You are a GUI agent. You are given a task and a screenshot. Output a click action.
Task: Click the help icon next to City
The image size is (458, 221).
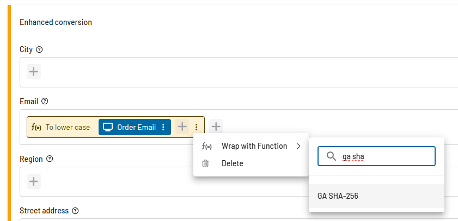point(39,49)
